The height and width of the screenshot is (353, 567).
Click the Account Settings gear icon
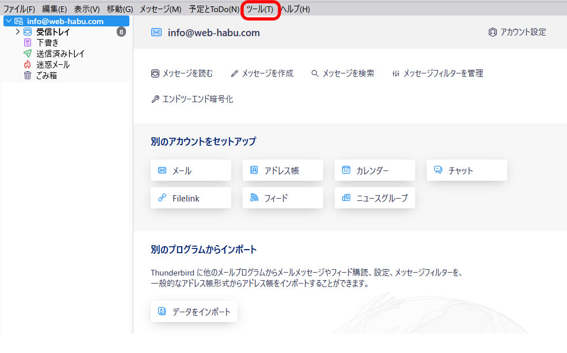coord(492,32)
